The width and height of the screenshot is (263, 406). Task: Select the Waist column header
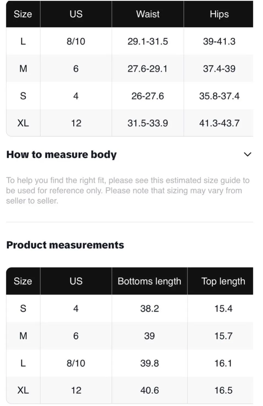(x=148, y=14)
